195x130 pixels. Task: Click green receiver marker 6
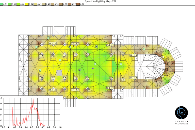click(48, 38)
